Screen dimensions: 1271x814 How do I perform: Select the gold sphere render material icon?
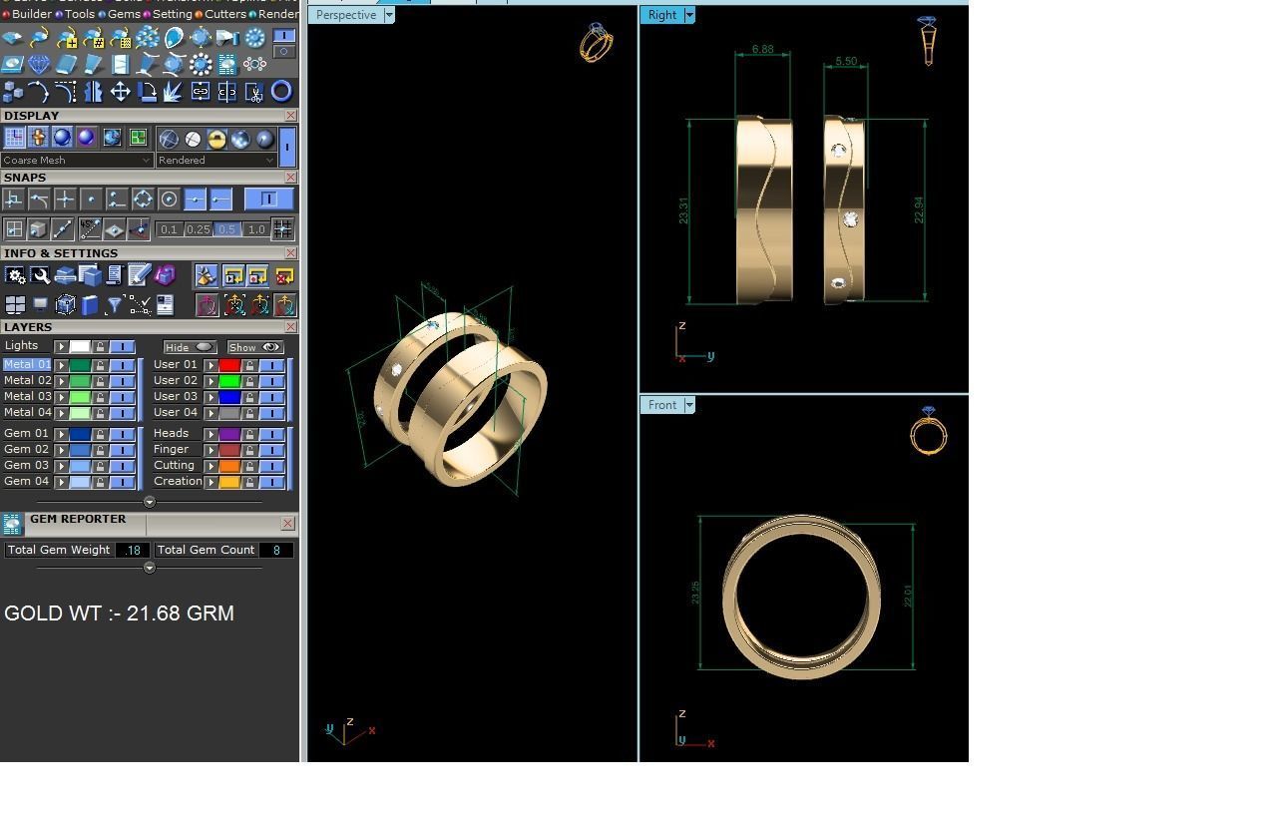(216, 139)
